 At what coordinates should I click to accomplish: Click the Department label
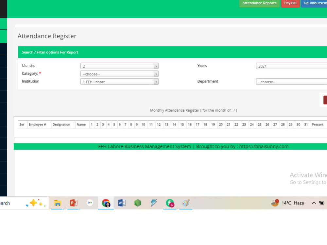208,81
